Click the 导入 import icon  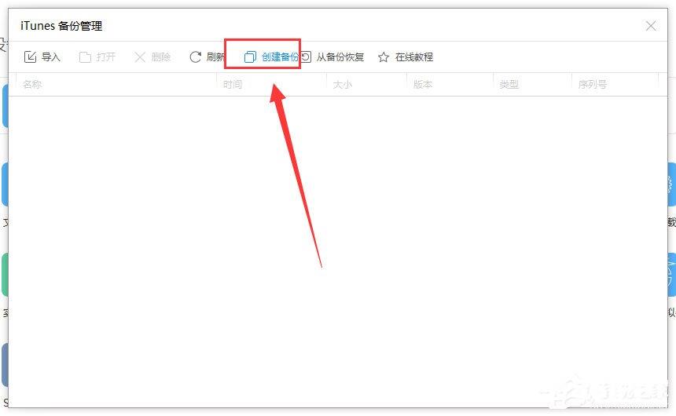coord(30,57)
